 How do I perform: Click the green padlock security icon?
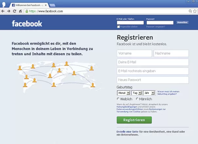point(27,11)
